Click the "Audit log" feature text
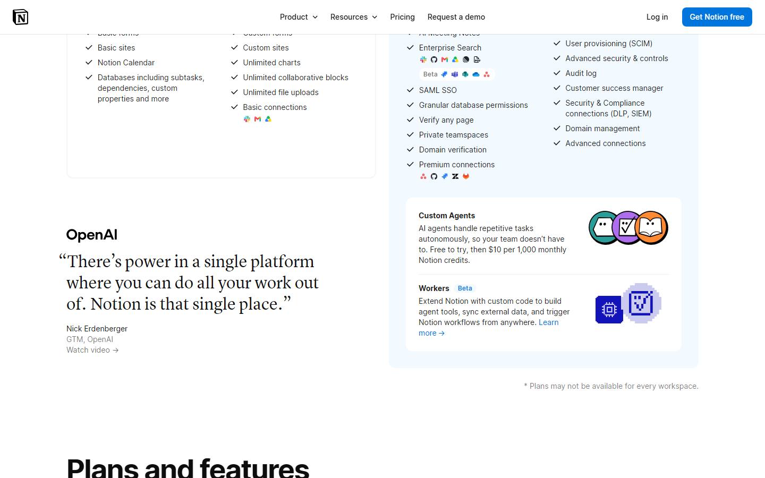Image resolution: width=765 pixels, height=478 pixels. click(x=581, y=73)
